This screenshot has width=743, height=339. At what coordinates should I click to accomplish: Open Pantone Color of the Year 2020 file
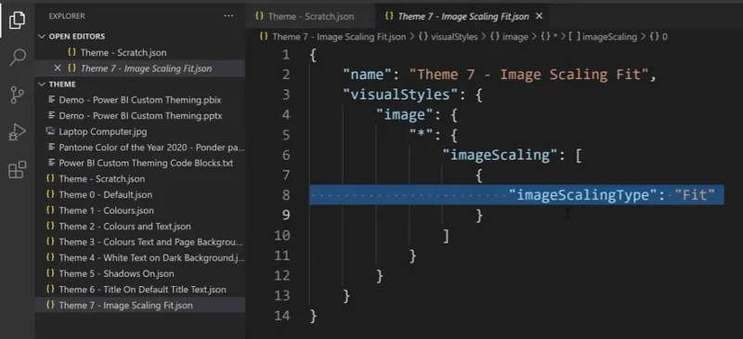click(140, 148)
